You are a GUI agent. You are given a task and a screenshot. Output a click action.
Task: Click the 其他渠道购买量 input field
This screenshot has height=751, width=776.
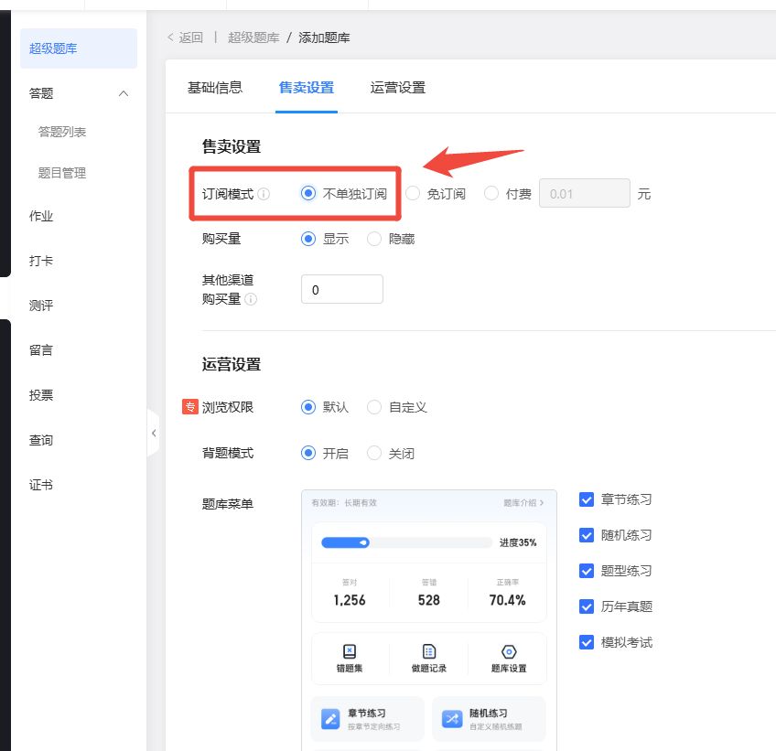tap(341, 289)
